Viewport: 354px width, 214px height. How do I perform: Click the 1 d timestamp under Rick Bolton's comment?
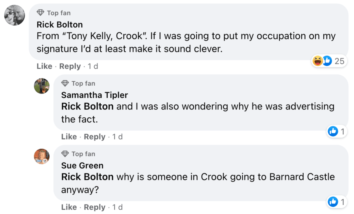(93, 66)
